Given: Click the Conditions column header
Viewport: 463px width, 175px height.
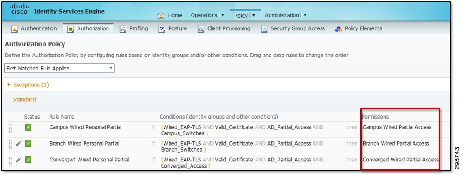Looking at the screenshot, I should [219, 117].
